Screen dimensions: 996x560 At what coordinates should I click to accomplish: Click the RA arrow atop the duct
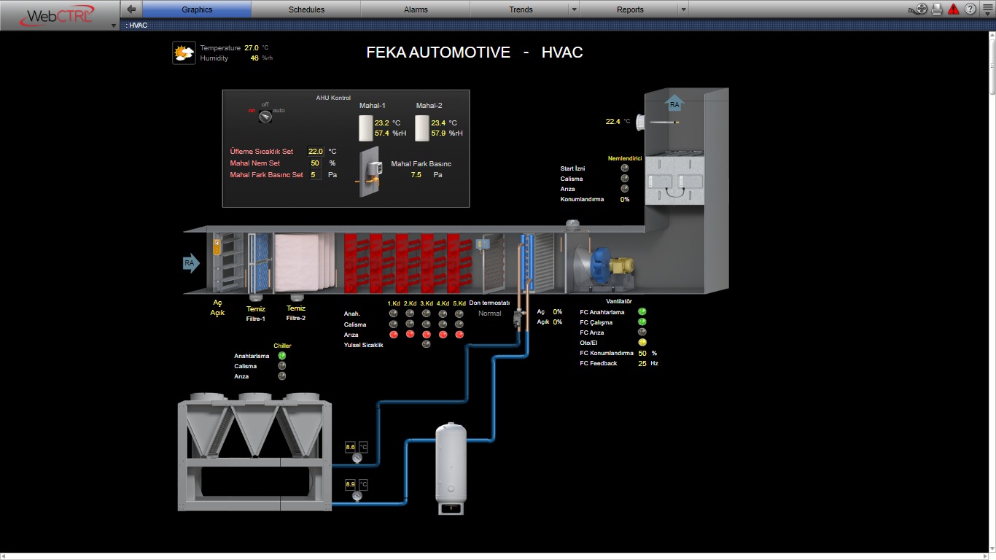point(674,104)
